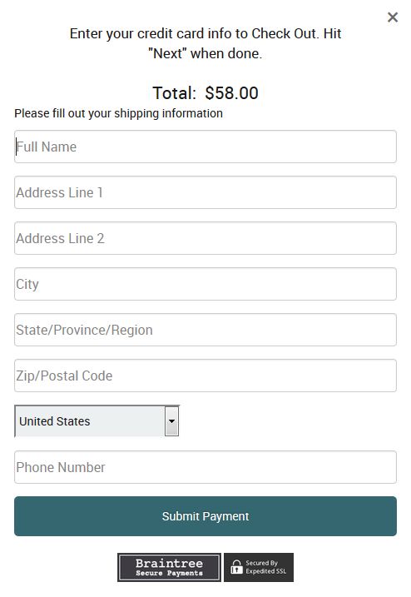Focus the Phone Number field

coord(205,467)
